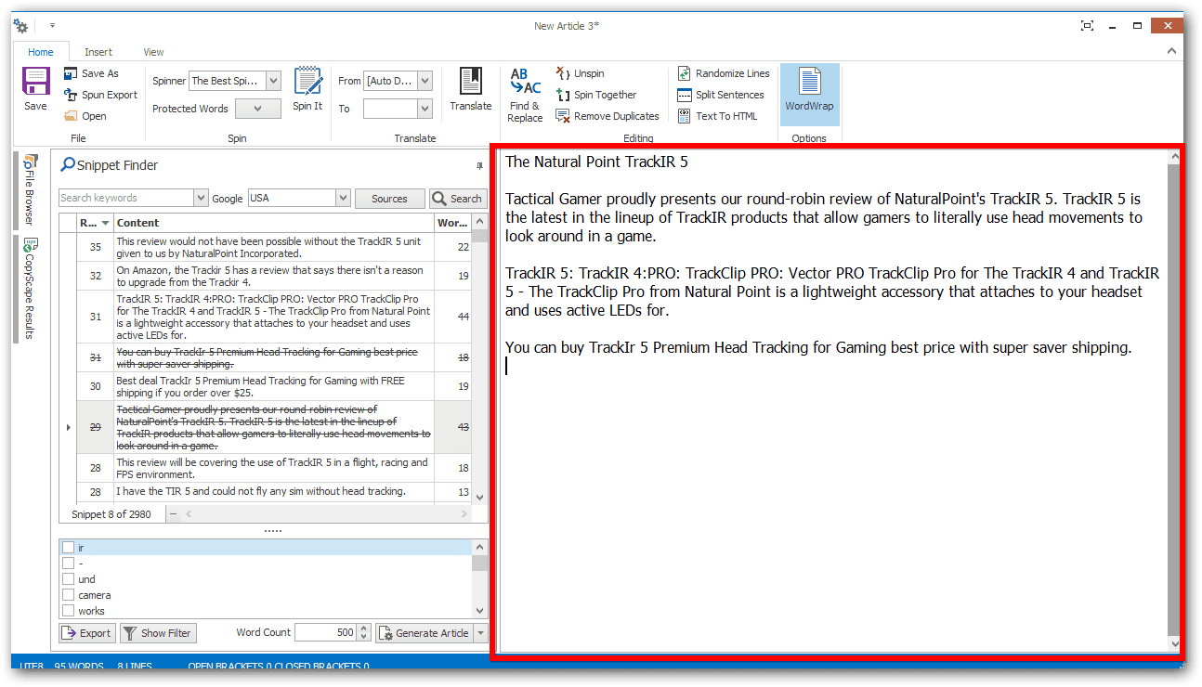Open the quick access toolbar dropdown
The width and height of the screenshot is (1202, 687).
[52, 26]
